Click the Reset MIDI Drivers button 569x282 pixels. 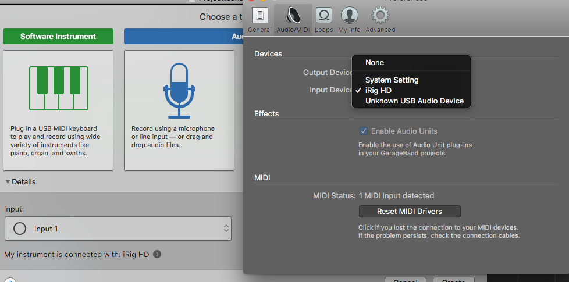[410, 211]
